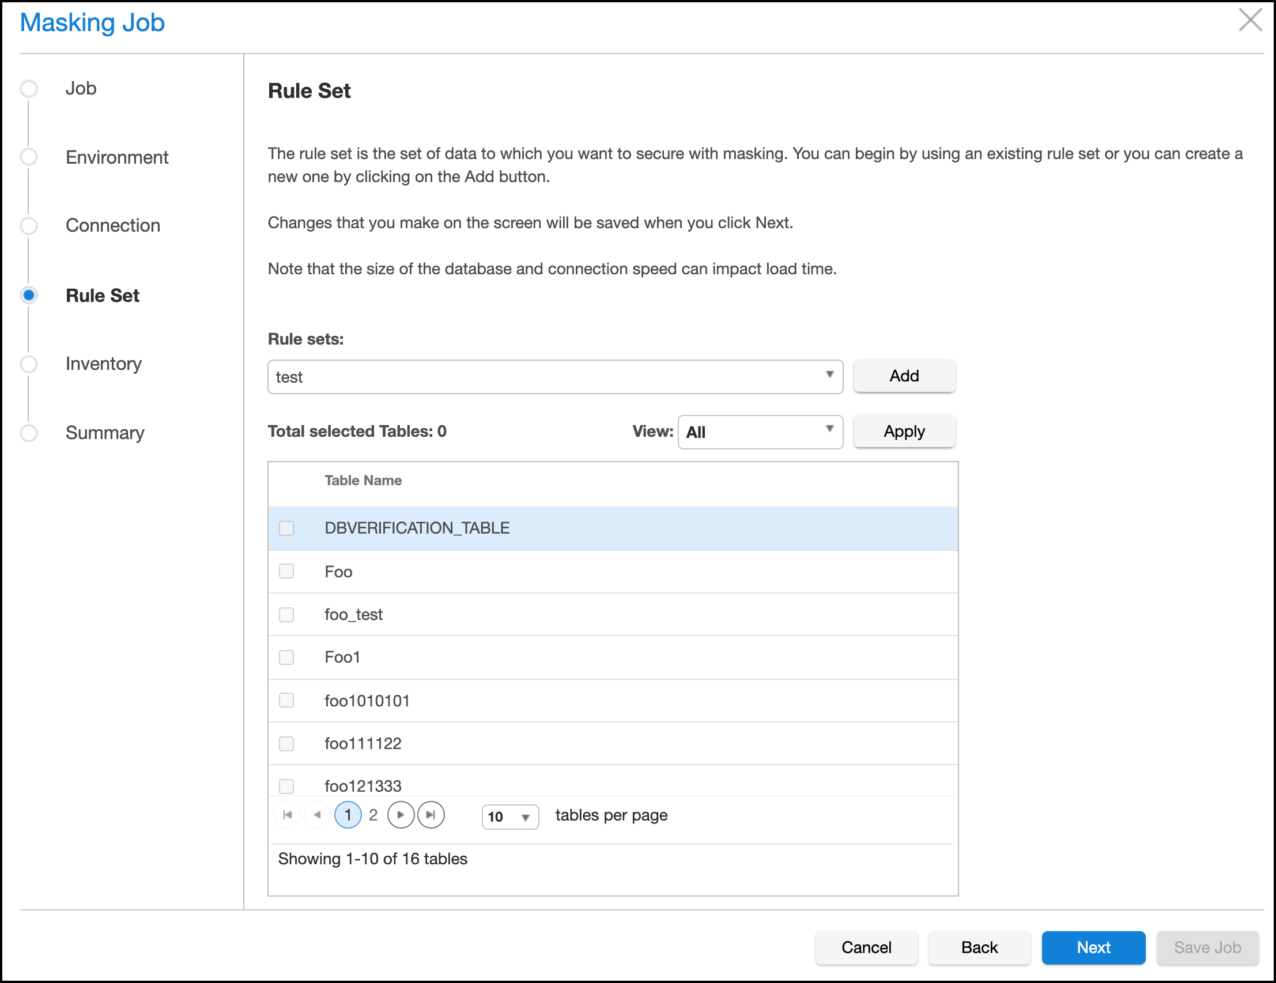Expand the View filter dropdown
The width and height of the screenshot is (1276, 983).
(760, 432)
